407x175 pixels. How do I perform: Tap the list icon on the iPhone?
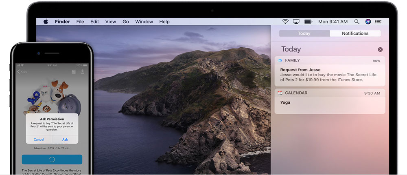coord(74,72)
